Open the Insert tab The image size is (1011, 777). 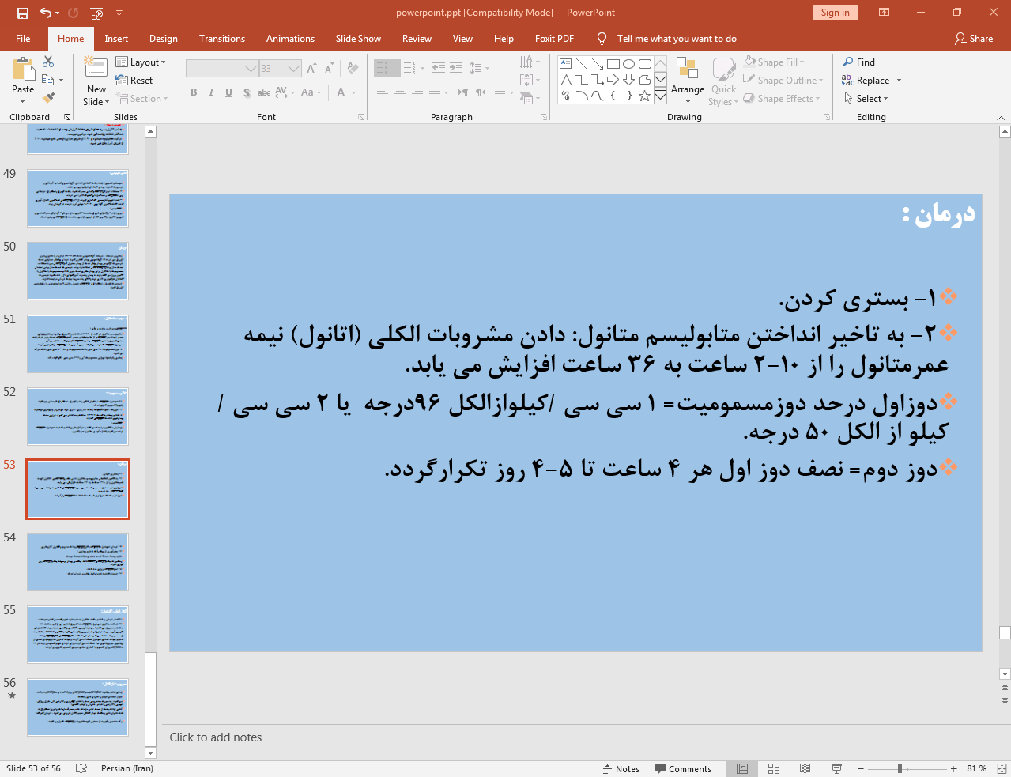click(x=116, y=39)
